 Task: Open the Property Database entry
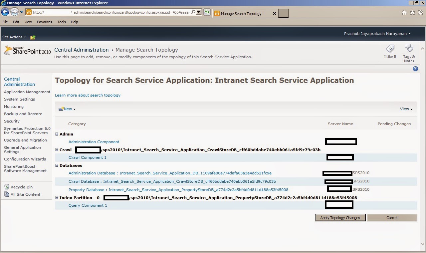(178, 190)
